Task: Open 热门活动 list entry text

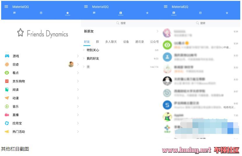Action: tap(19, 132)
